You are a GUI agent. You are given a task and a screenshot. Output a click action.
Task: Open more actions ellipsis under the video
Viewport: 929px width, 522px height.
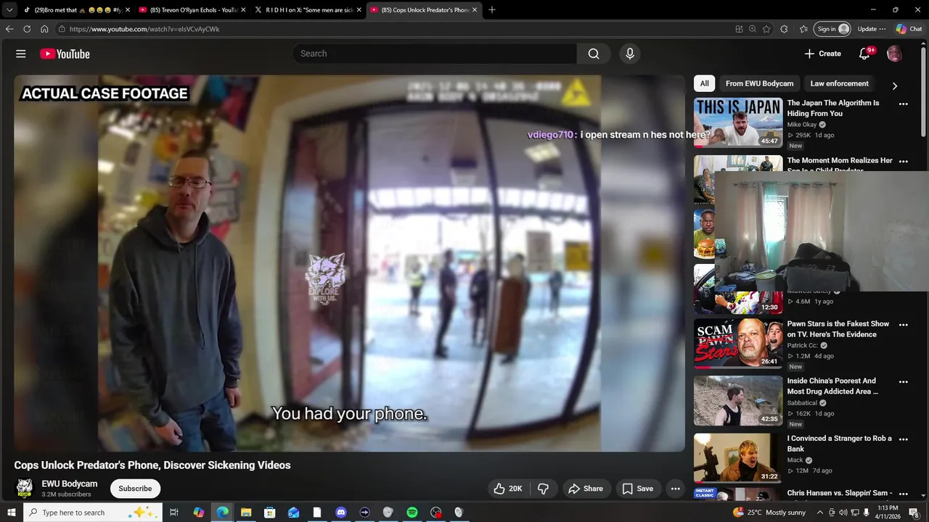pos(675,489)
